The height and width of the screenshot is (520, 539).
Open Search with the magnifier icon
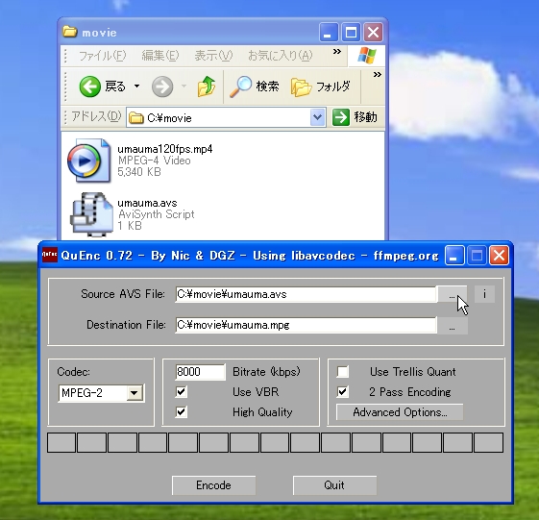point(240,87)
